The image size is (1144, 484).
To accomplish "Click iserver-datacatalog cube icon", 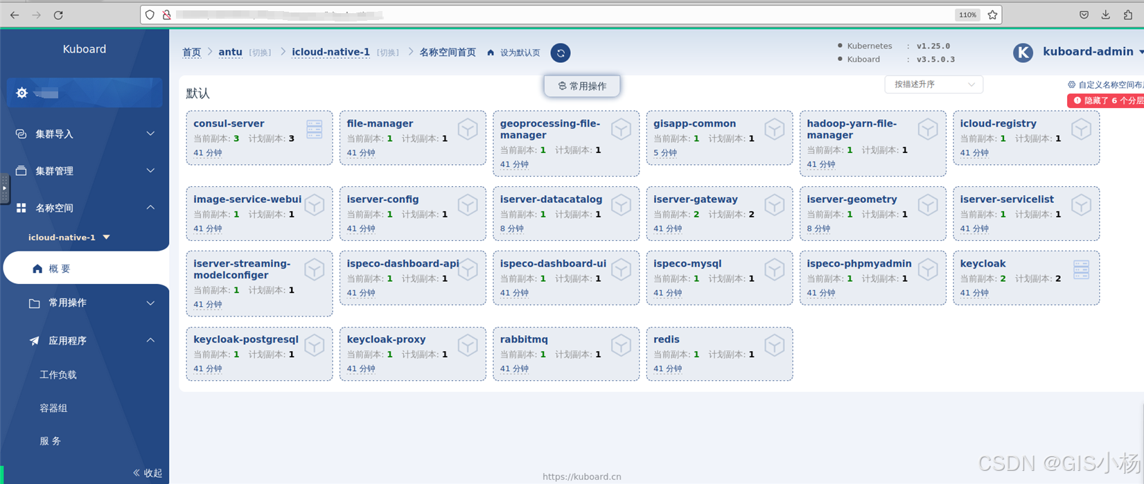I will (x=621, y=205).
